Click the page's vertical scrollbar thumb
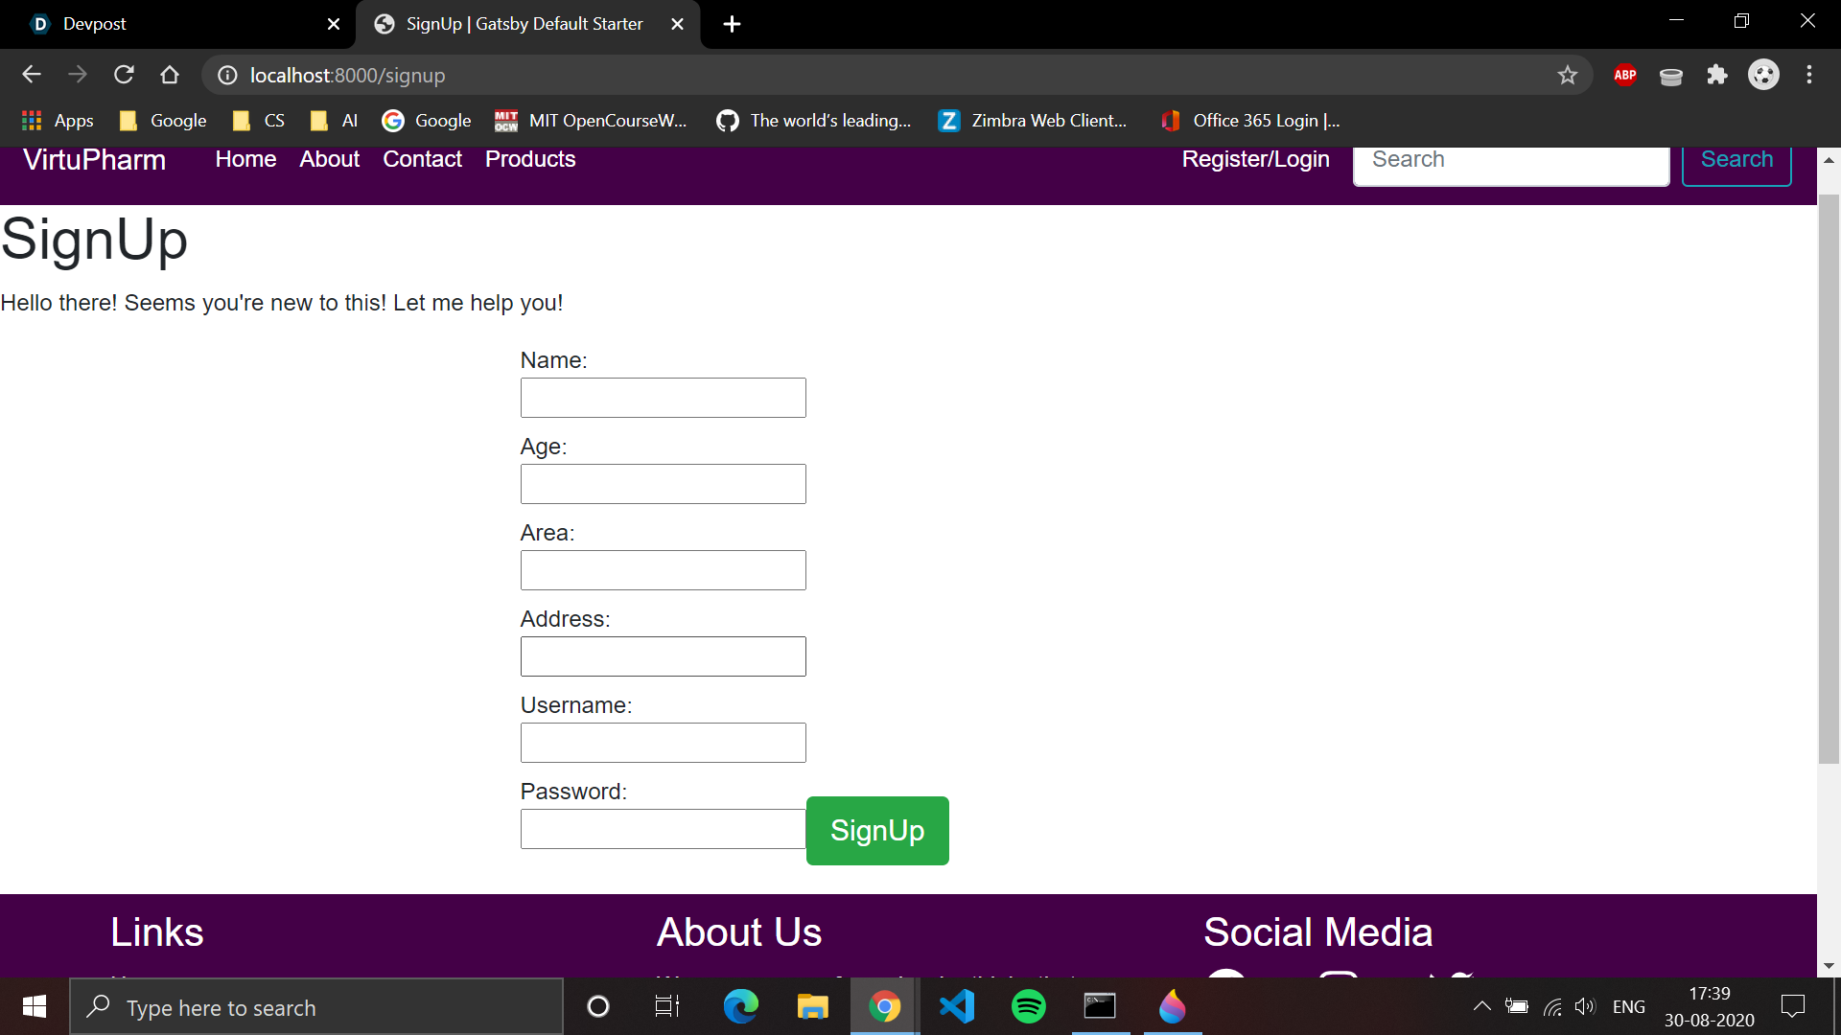The width and height of the screenshot is (1841, 1035). pos(1829,479)
